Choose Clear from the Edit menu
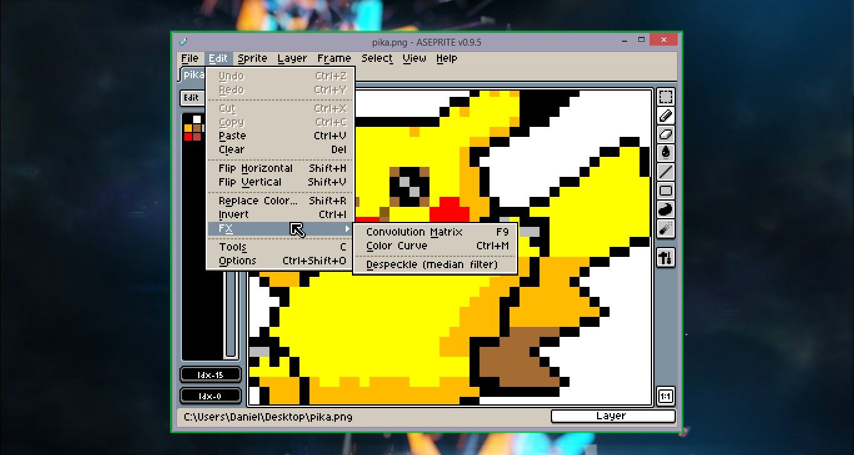The height and width of the screenshot is (455, 854). point(281,149)
